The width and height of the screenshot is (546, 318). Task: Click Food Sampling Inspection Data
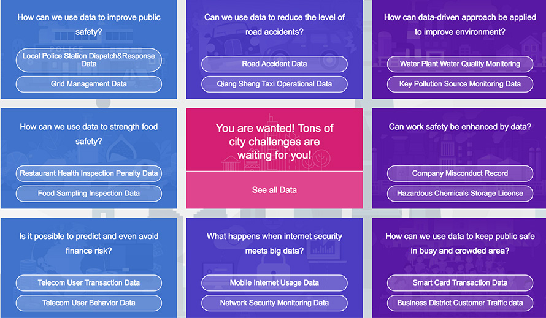pos(89,194)
